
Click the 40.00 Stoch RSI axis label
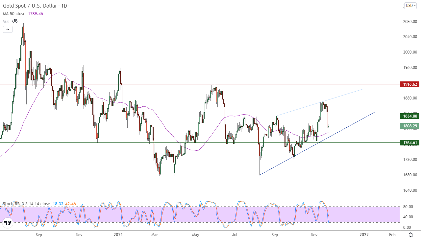pyautogui.click(x=409, y=217)
